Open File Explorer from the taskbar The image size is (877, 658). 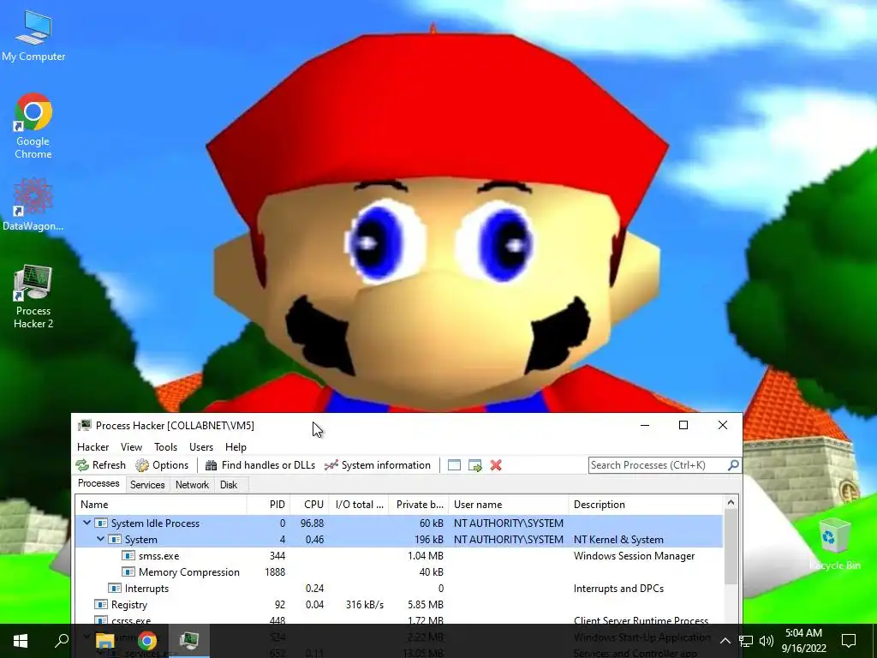coord(104,641)
